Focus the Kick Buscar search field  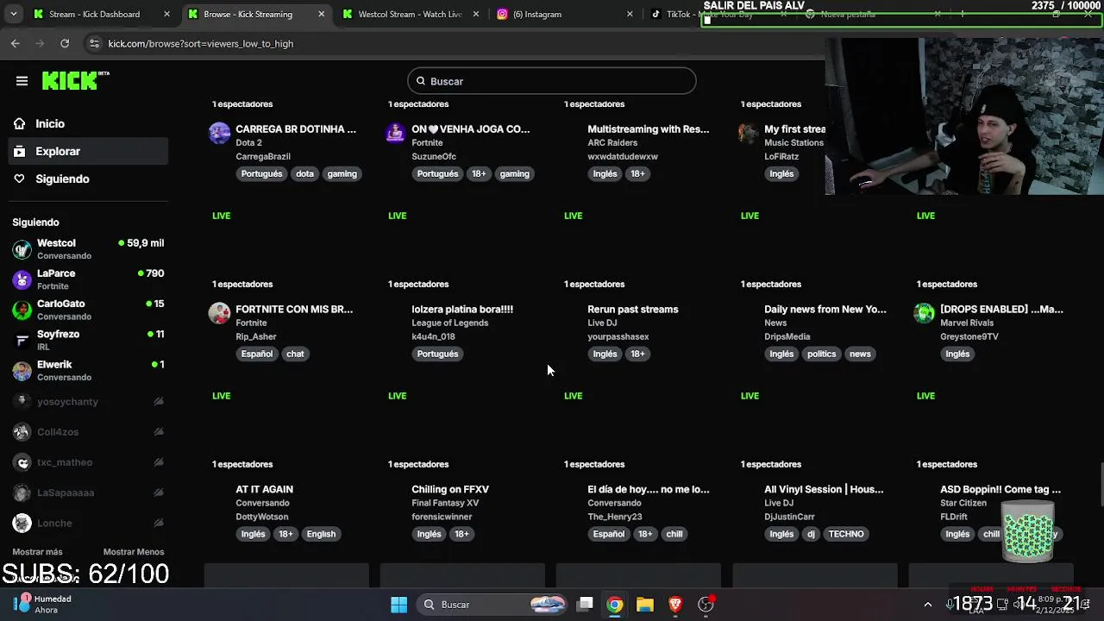(x=552, y=81)
